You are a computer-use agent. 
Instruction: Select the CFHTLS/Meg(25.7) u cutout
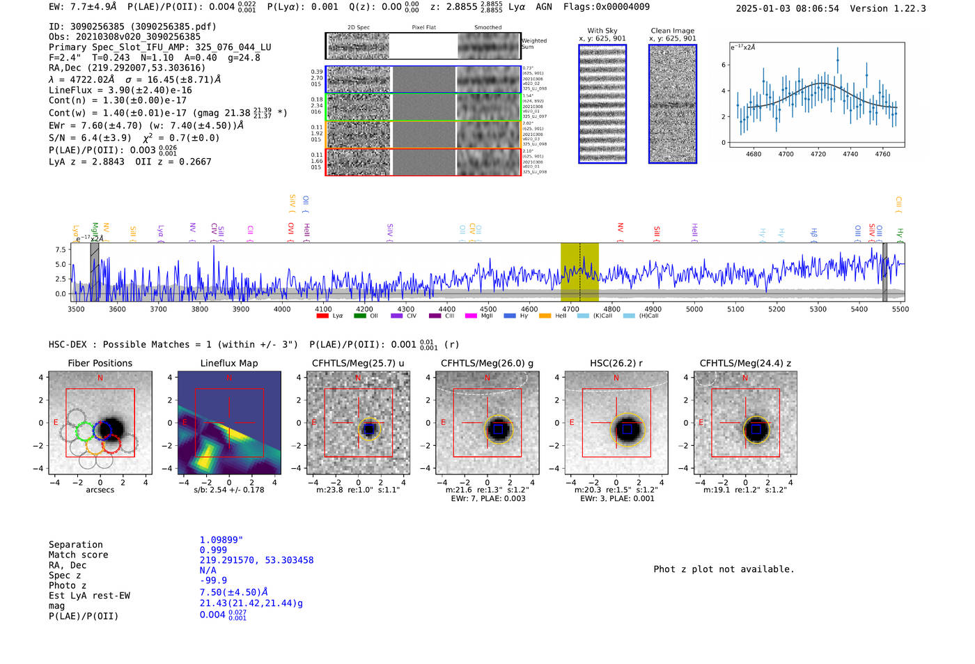358,423
